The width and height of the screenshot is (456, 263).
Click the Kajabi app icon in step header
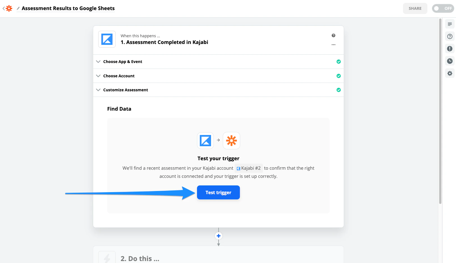tap(107, 39)
